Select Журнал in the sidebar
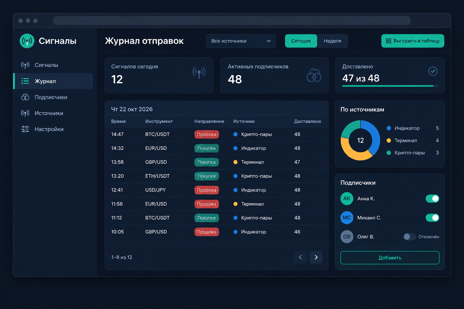 point(53,81)
